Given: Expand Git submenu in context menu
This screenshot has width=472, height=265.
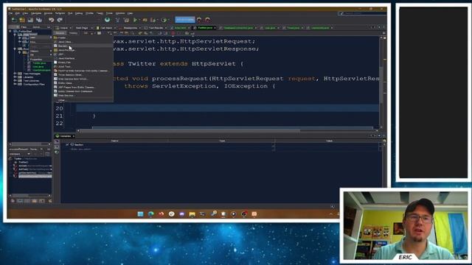Looking at the screenshot, I should [x=41, y=54].
